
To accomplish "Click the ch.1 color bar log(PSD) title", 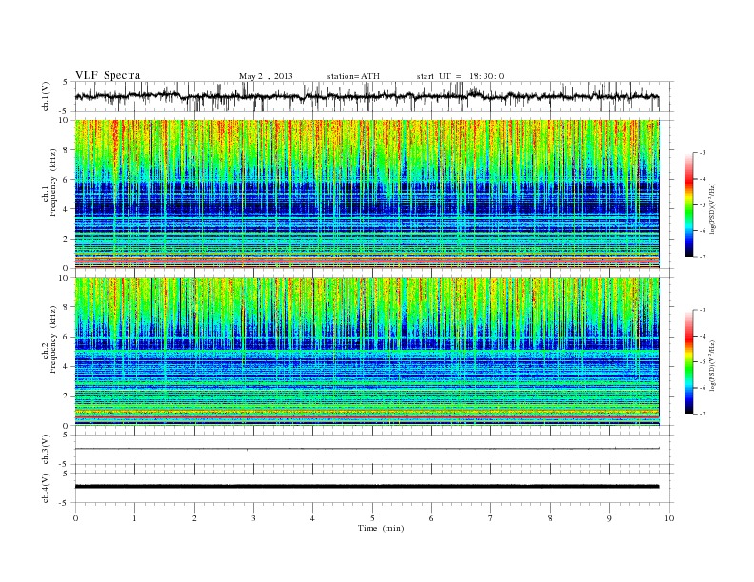I will point(713,207).
